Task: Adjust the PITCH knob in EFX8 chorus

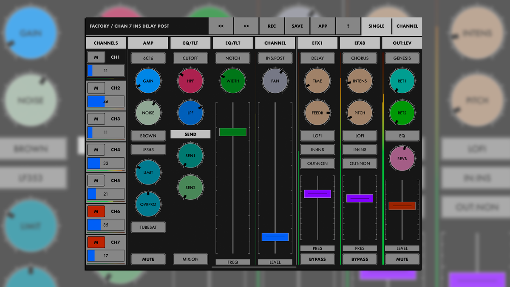Action: [360, 113]
